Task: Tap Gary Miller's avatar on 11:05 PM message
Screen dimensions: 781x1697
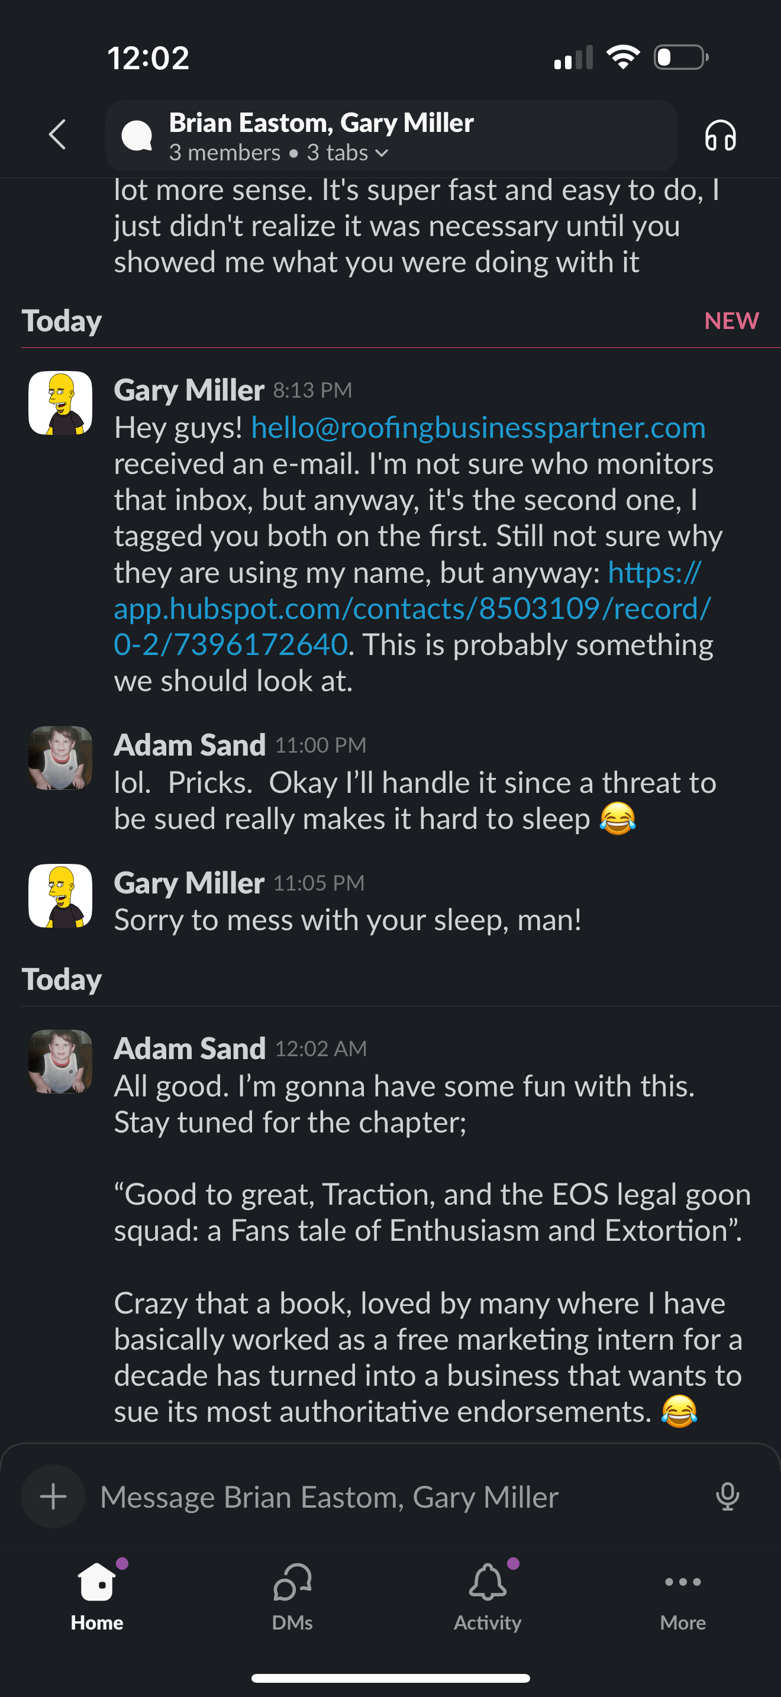Action: [x=60, y=896]
